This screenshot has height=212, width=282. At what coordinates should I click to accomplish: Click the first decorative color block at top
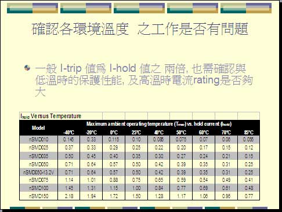(32, 8)
